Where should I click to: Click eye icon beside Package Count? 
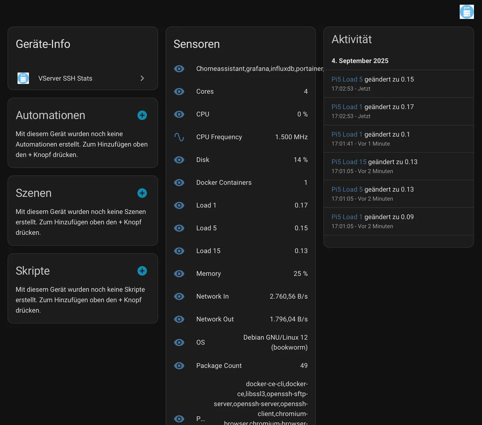(x=179, y=366)
